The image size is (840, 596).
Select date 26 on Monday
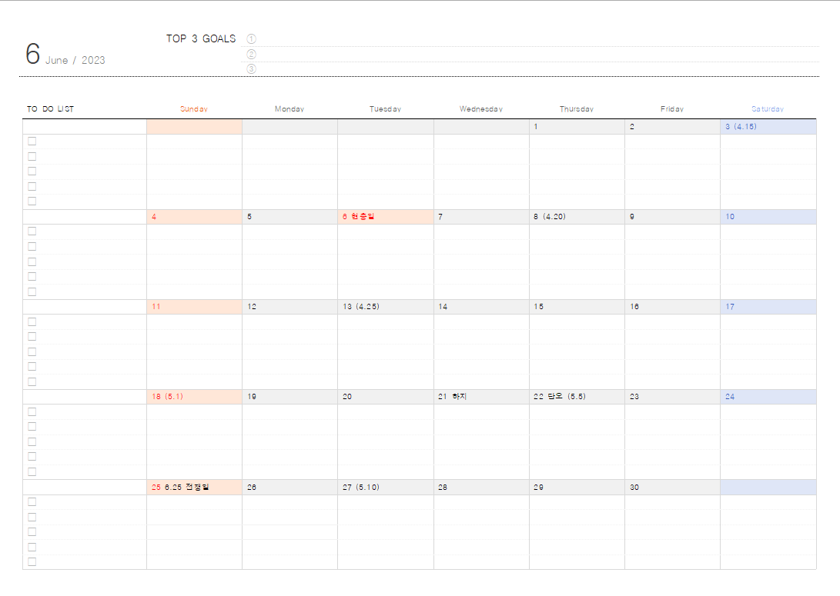pyautogui.click(x=289, y=487)
